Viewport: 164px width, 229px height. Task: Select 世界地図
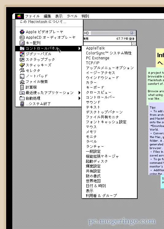(109, 181)
